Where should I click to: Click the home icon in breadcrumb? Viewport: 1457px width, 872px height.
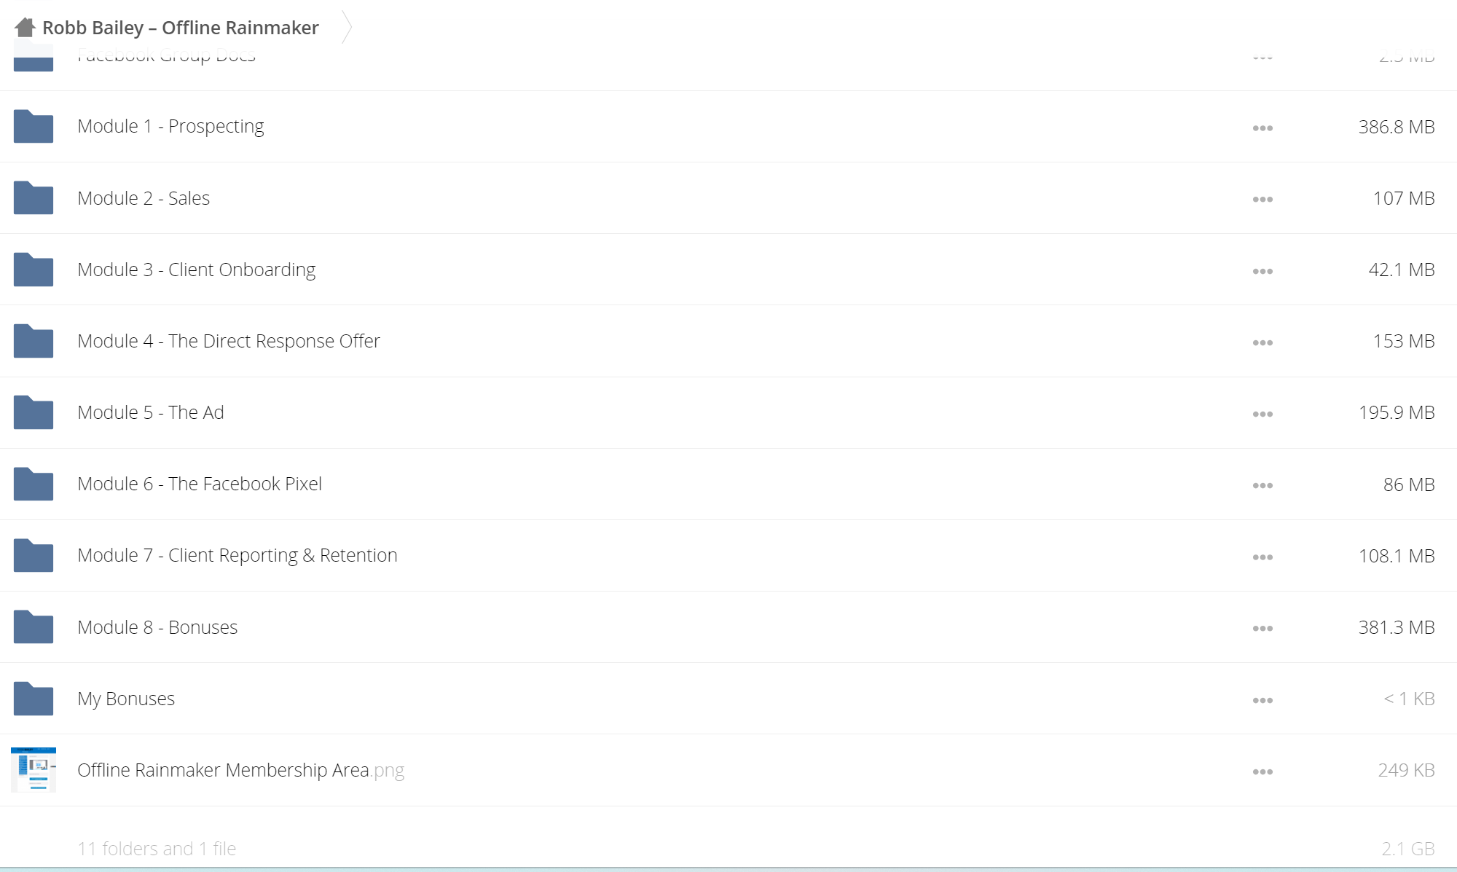(x=25, y=28)
